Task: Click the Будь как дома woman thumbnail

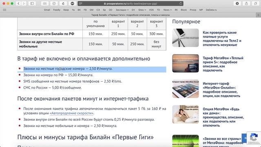Action: click(x=186, y=114)
